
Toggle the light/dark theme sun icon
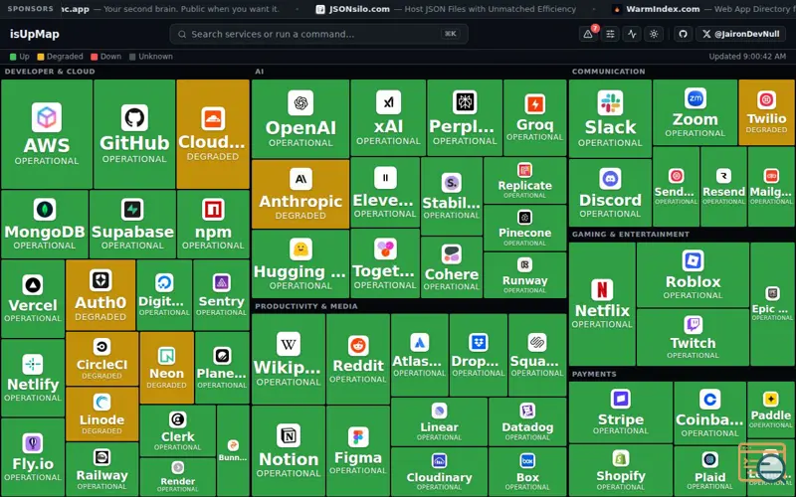654,34
